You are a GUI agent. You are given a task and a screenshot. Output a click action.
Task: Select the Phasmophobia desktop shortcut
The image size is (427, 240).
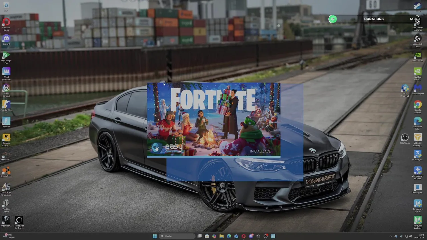pyautogui.click(x=6, y=222)
